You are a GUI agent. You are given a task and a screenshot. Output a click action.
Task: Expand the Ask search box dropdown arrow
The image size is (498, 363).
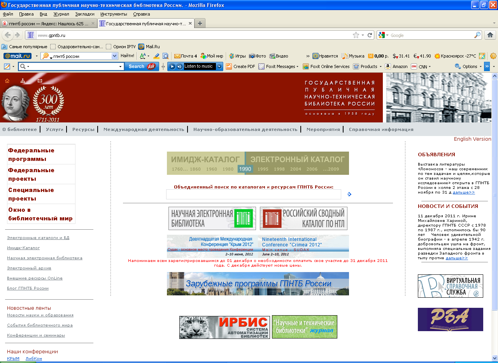(121, 66)
